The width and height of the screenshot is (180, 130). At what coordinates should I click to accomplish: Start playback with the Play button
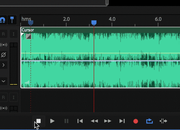click(52, 121)
